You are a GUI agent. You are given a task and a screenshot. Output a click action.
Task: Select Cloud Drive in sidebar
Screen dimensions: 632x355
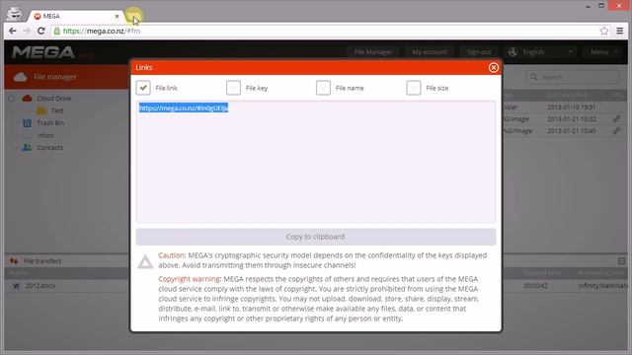53,99
